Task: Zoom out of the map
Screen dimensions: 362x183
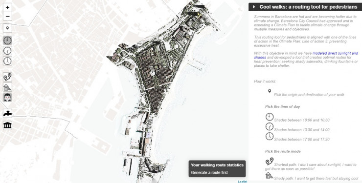Action: point(7,16)
